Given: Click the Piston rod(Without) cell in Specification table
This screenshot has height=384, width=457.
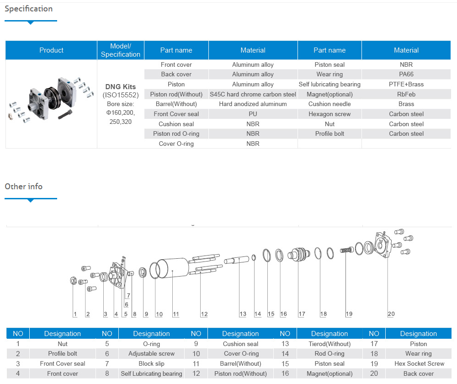Looking at the screenshot, I should click(x=176, y=94).
